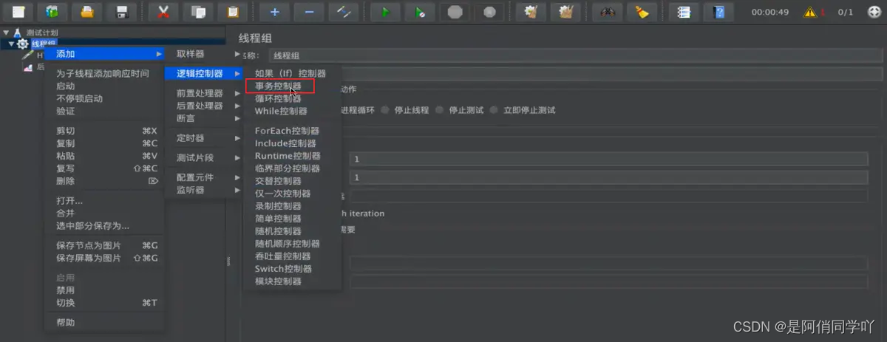Select 如果 (If) 控制器 menu entry
887x342 pixels.
pos(293,73)
